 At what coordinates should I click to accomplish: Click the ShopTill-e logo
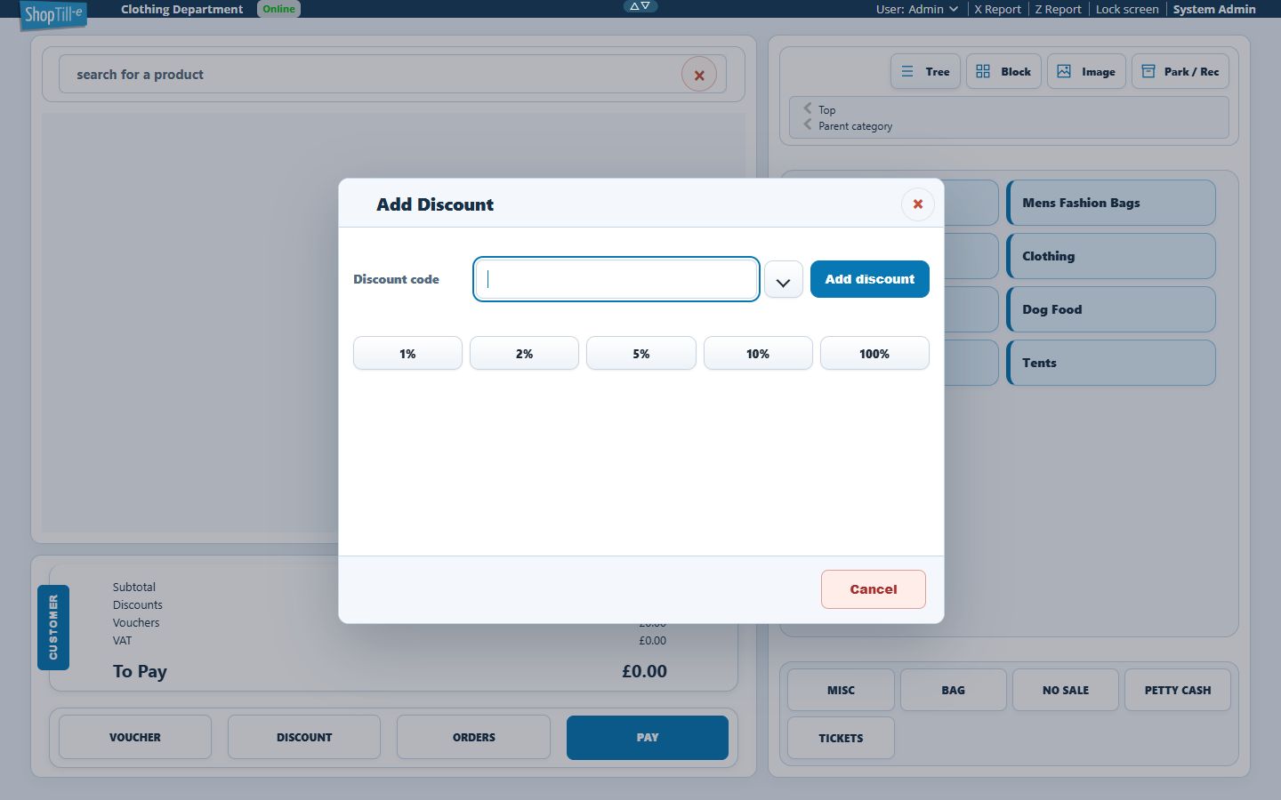(x=53, y=14)
